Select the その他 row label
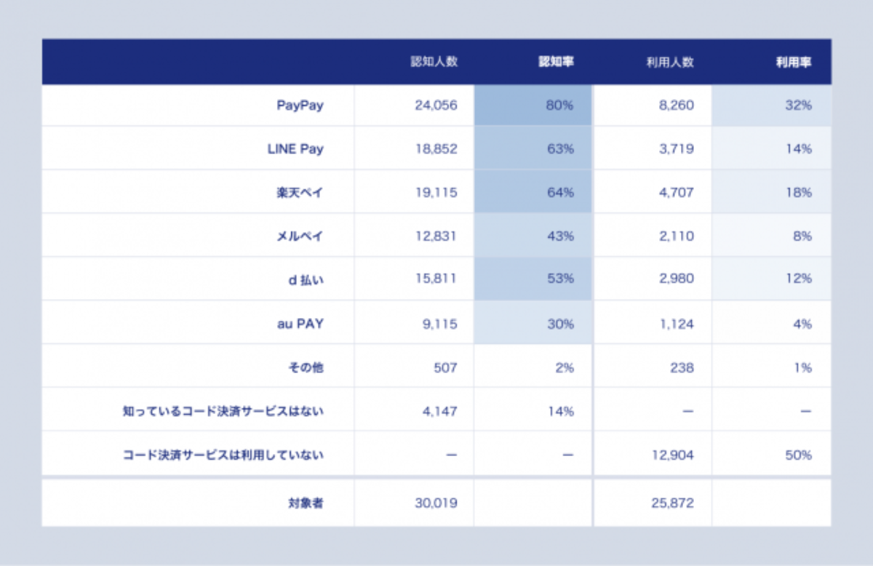This screenshot has height=566, width=873. coord(306,367)
